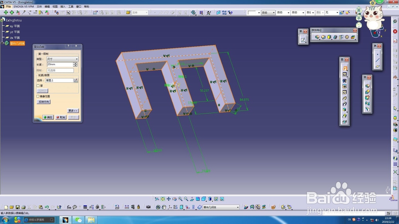Open the 类型 type dropdown showing 尺寸
The height and width of the screenshot is (224, 399).
click(x=62, y=59)
